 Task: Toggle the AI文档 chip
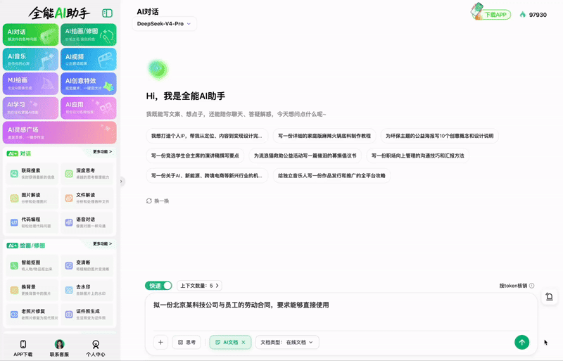tap(230, 342)
